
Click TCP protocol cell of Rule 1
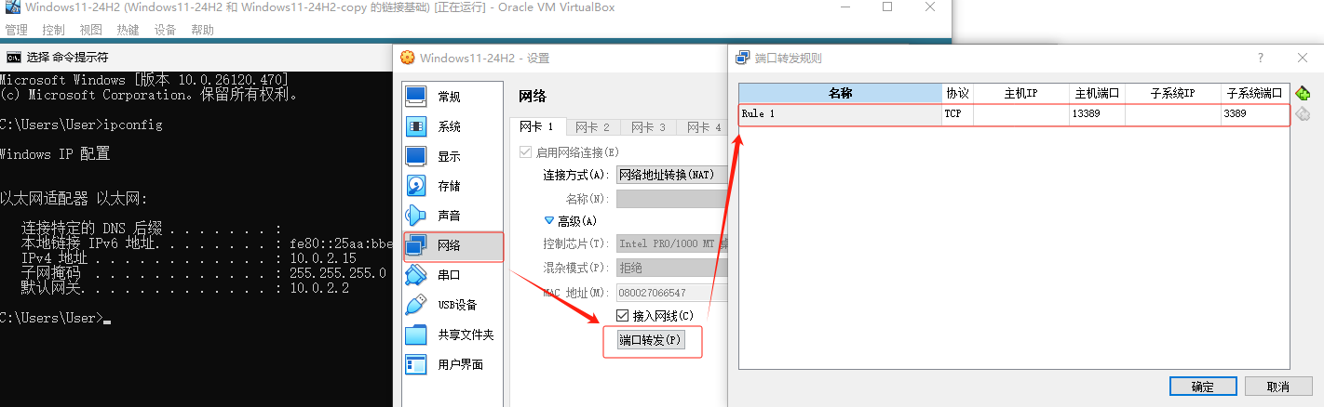point(957,114)
